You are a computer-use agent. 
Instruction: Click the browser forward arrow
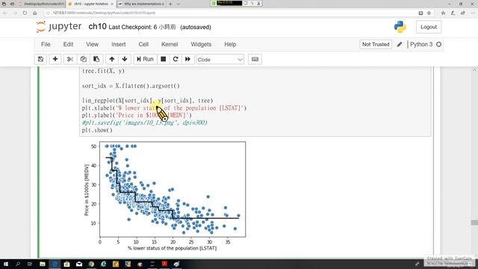(15, 13)
